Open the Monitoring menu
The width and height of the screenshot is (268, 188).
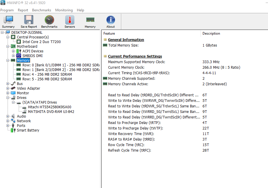pos(64,10)
